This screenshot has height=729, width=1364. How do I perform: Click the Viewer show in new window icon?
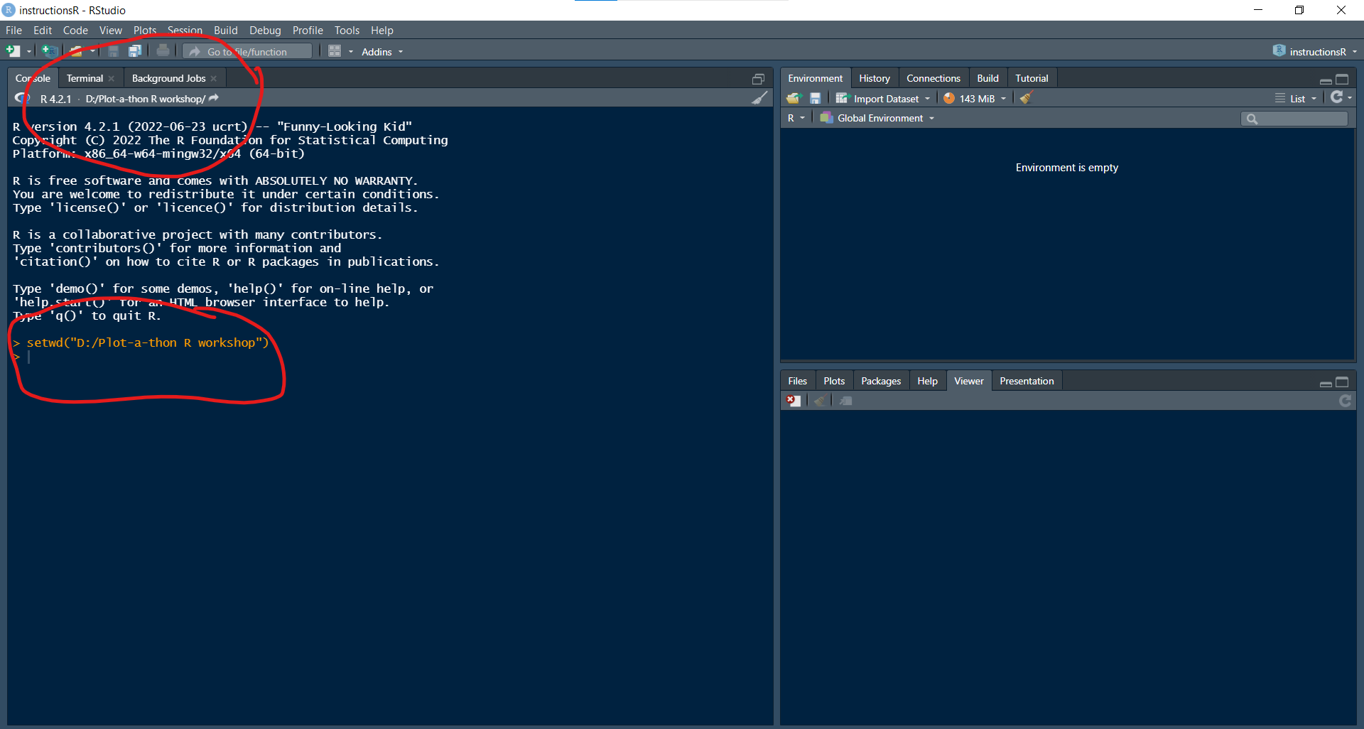[845, 401]
